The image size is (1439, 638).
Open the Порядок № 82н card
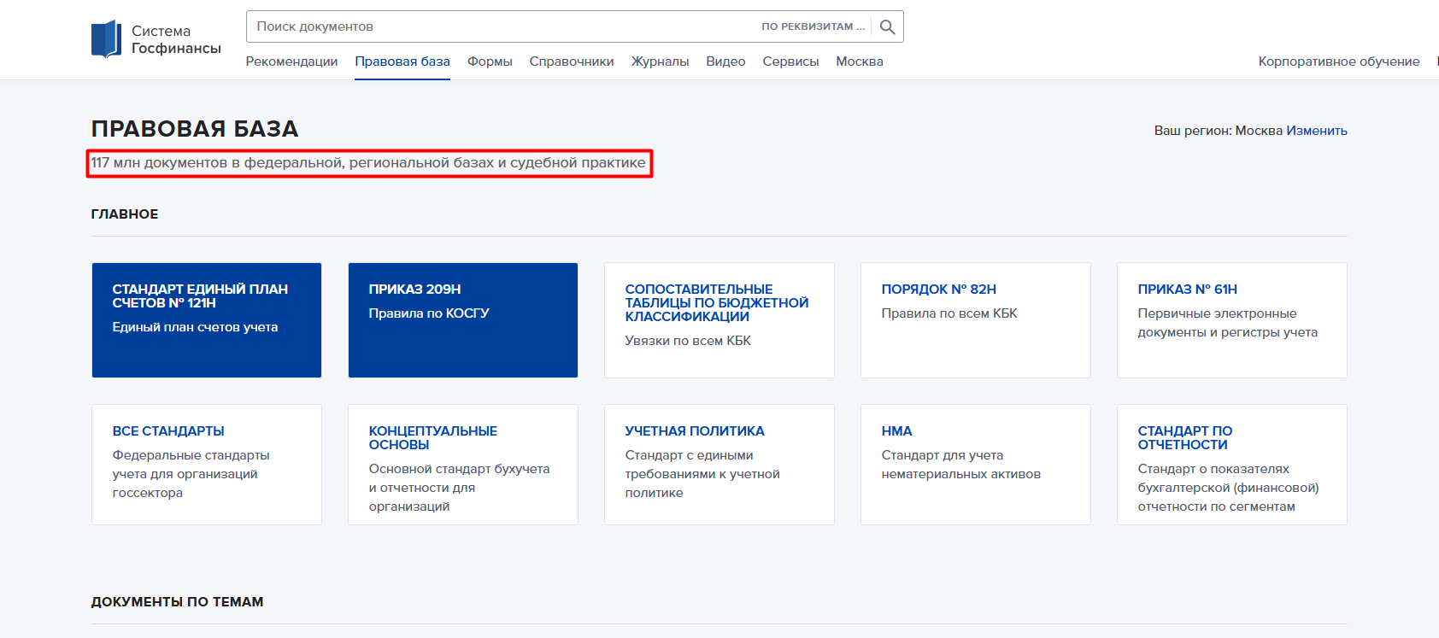[x=976, y=320]
